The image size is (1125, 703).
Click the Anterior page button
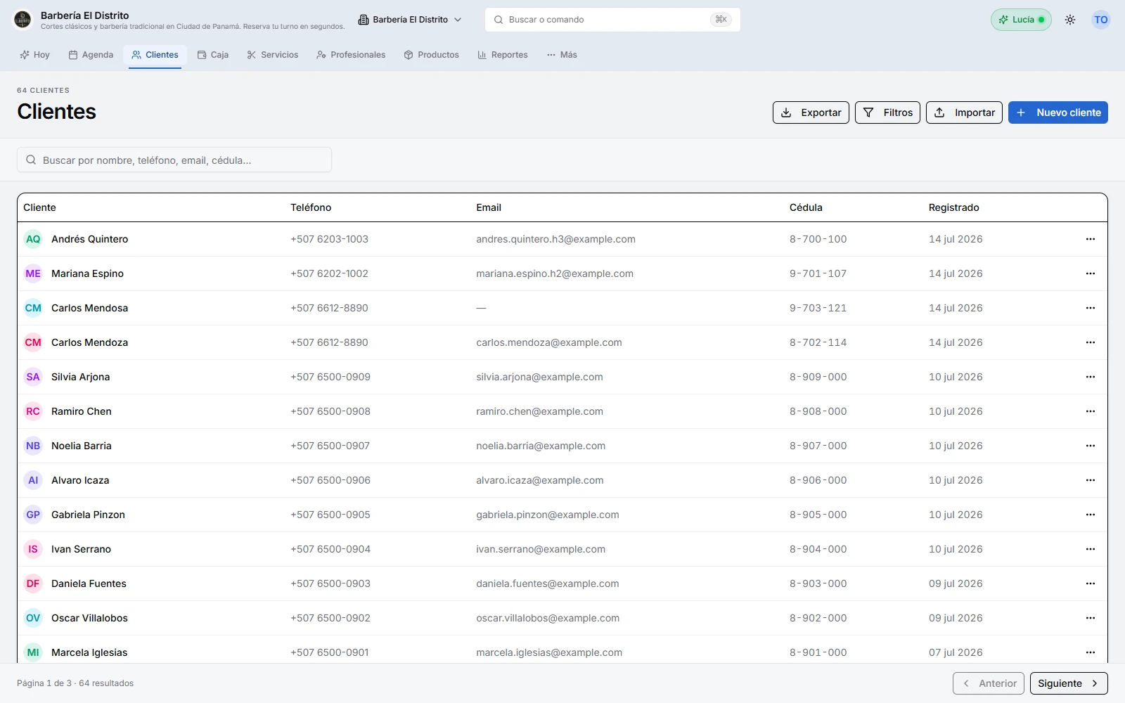[x=989, y=683]
